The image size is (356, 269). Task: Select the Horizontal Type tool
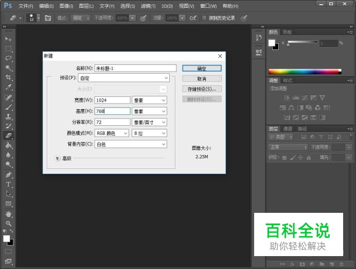point(8,184)
